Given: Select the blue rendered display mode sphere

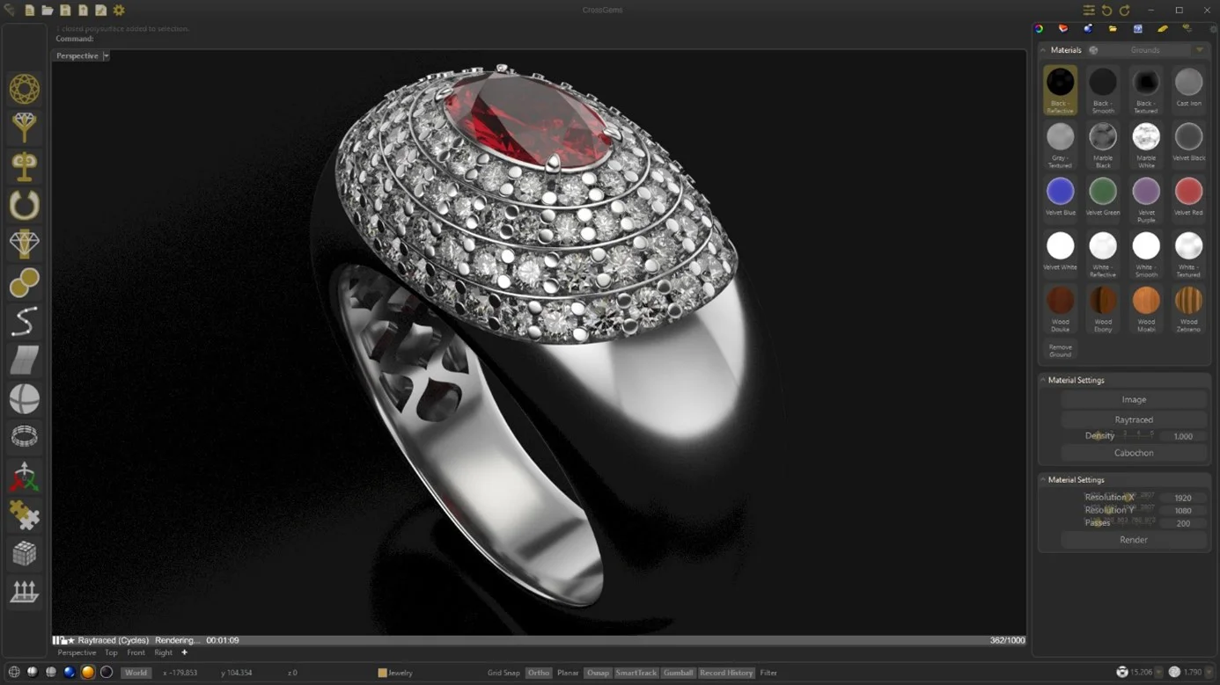Looking at the screenshot, I should 70,673.
